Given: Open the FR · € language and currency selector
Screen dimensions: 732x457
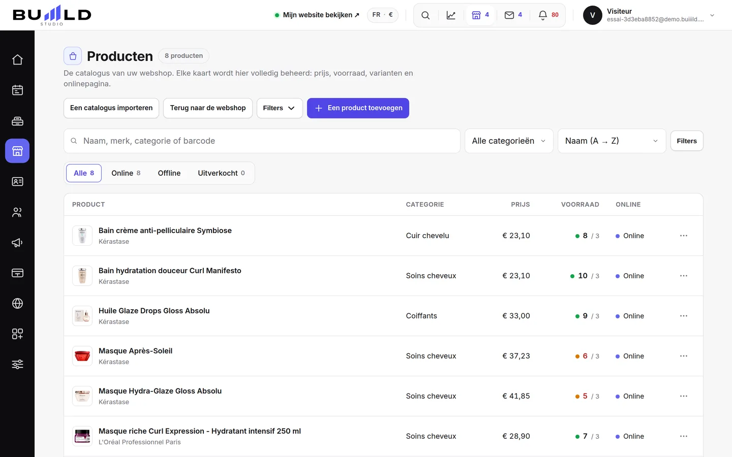Looking at the screenshot, I should coord(383,15).
